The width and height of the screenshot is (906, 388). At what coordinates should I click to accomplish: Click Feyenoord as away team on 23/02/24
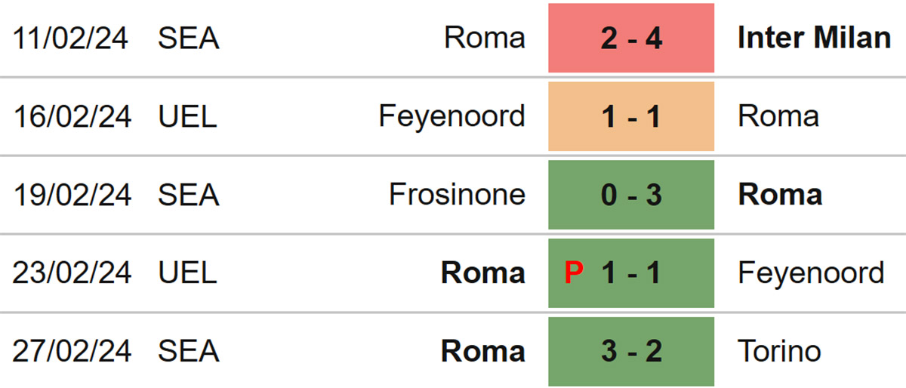[x=811, y=273]
